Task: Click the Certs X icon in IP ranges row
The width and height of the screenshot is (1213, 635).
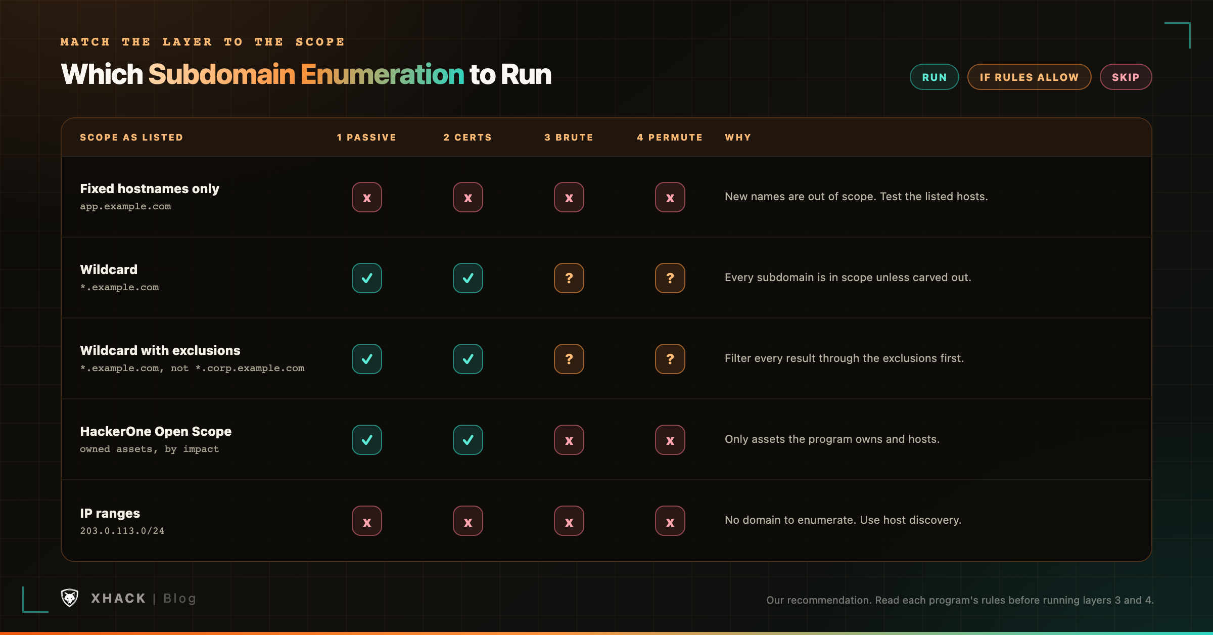Action: point(468,521)
